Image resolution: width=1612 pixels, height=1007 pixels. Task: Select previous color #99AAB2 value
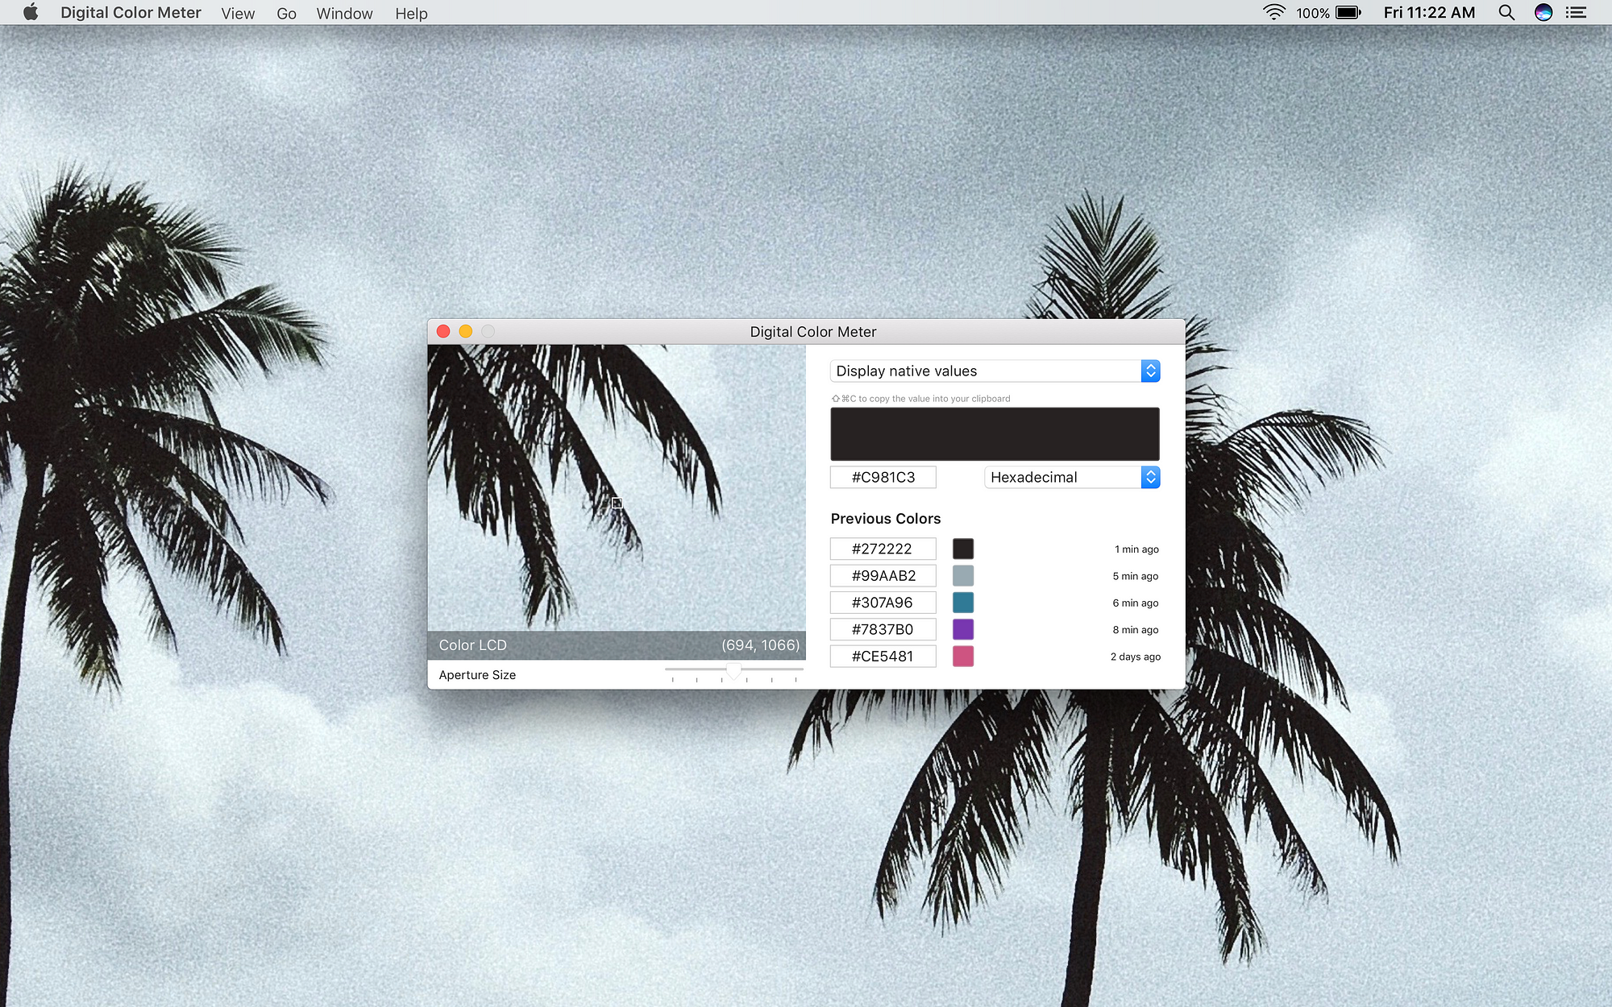pos(883,575)
